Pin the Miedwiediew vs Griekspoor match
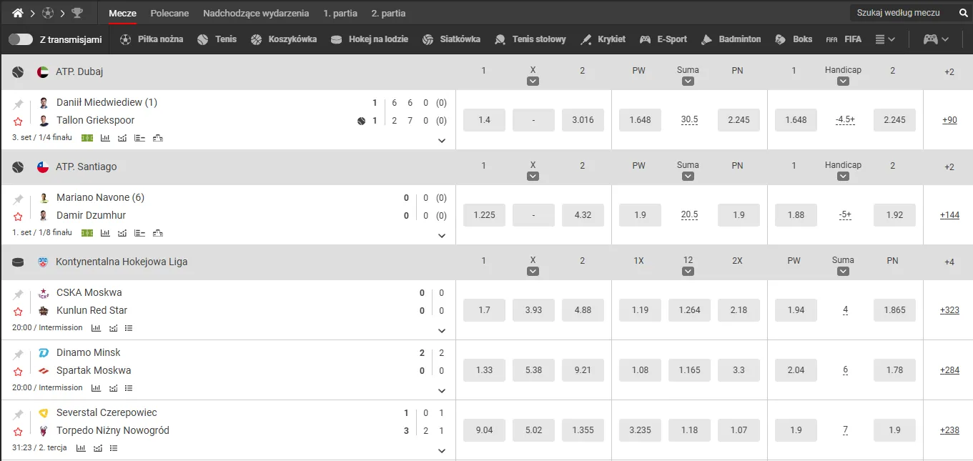 (x=19, y=104)
